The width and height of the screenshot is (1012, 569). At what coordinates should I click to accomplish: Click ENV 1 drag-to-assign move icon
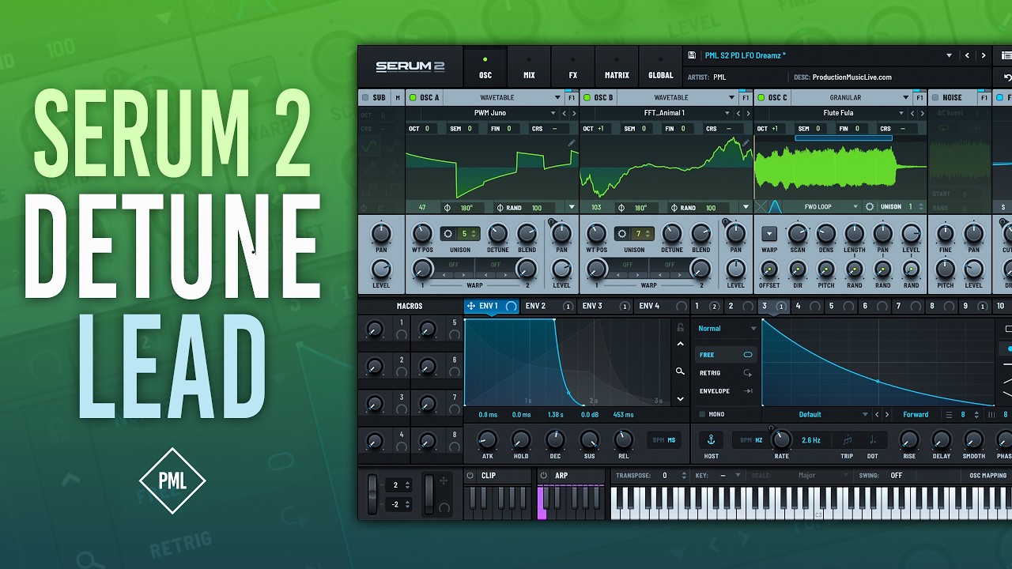pyautogui.click(x=471, y=306)
